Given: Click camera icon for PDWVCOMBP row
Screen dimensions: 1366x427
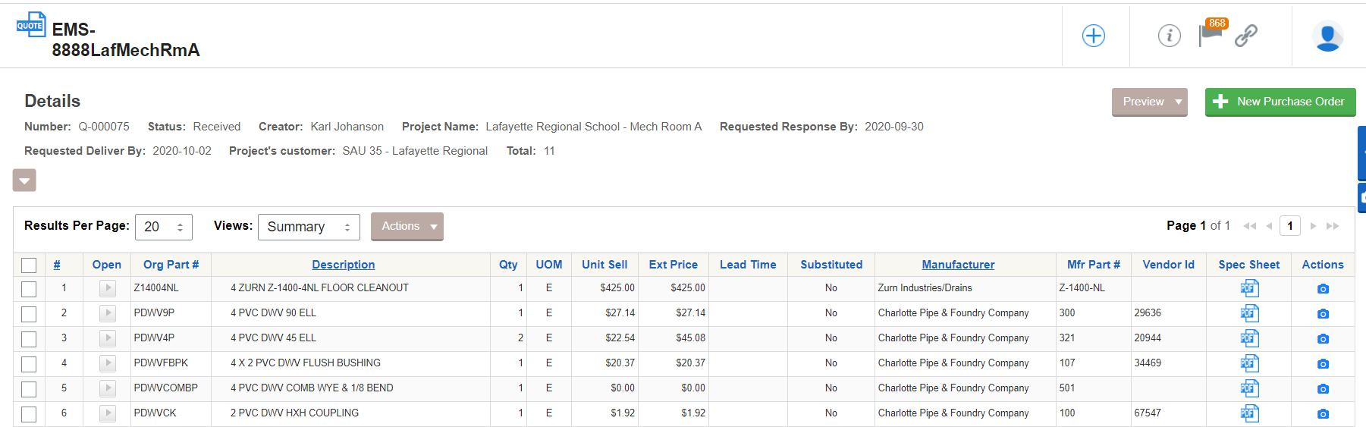Looking at the screenshot, I should [1323, 389].
